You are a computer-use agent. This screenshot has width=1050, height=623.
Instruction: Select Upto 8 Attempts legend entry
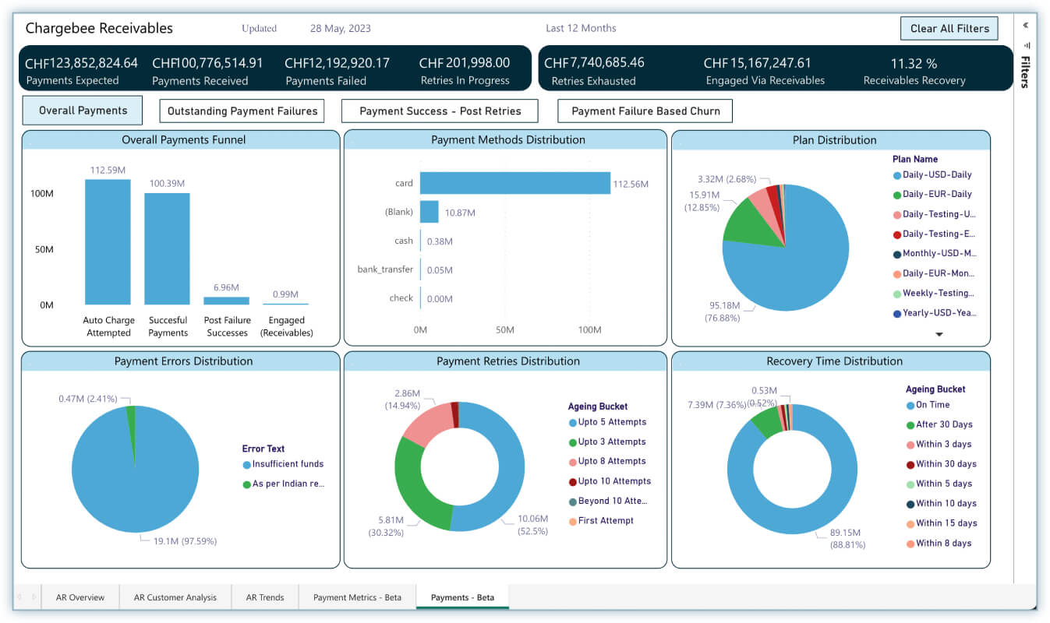607,461
